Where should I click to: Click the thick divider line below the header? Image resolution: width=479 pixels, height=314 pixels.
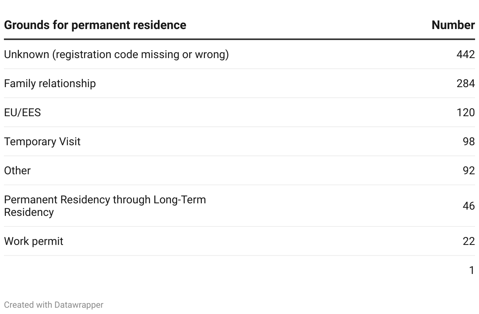(239, 39)
